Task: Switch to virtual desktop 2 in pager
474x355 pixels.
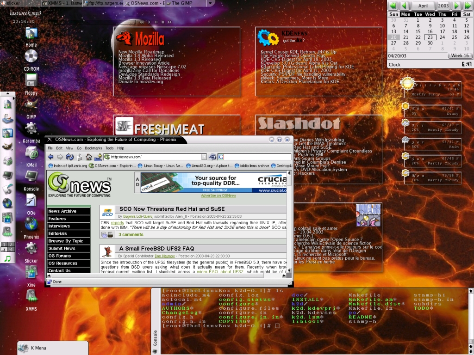Action: [x=11, y=244]
